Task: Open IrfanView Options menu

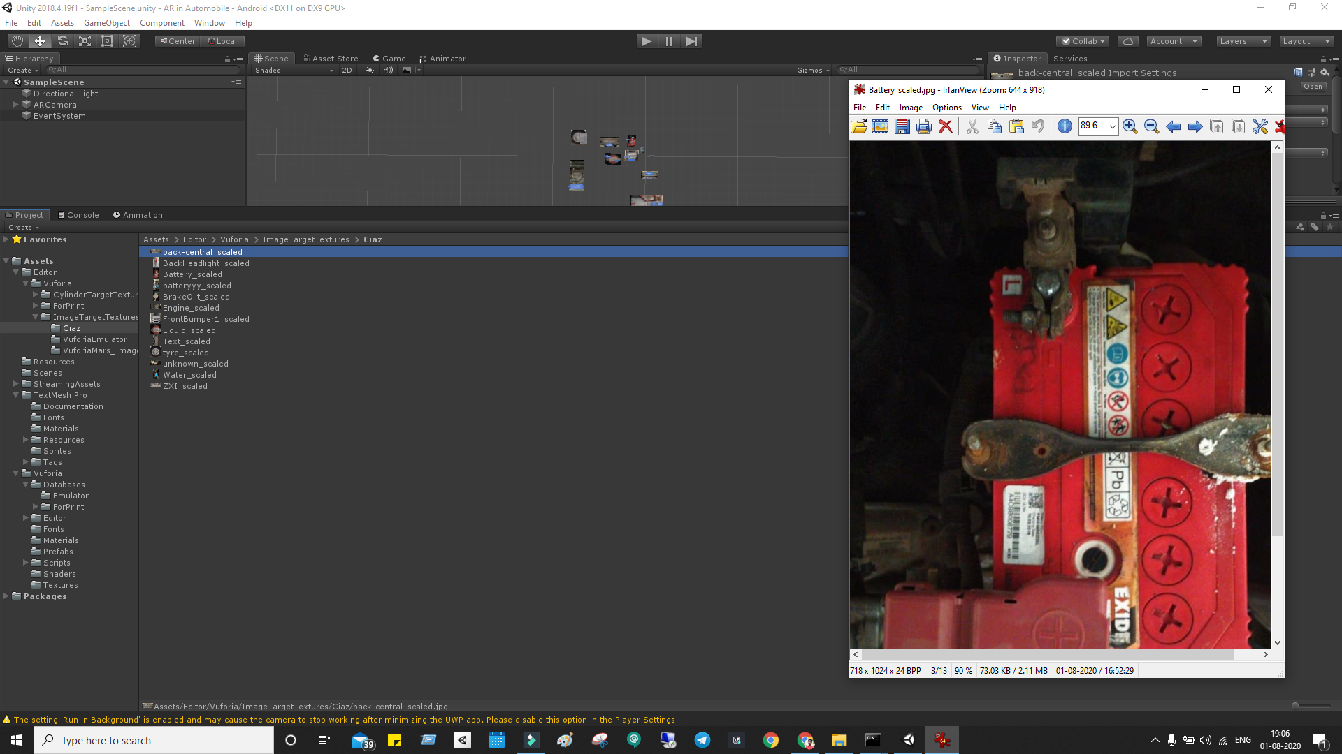Action: click(946, 108)
